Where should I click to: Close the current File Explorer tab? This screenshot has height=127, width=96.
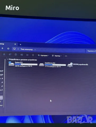pyautogui.click(x=15, y=44)
